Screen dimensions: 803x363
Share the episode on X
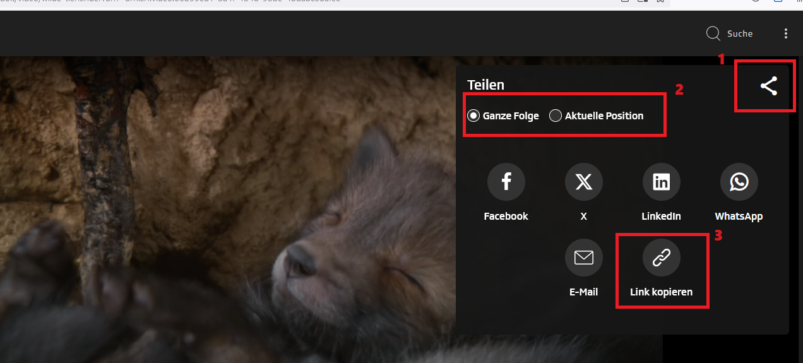[x=583, y=182]
